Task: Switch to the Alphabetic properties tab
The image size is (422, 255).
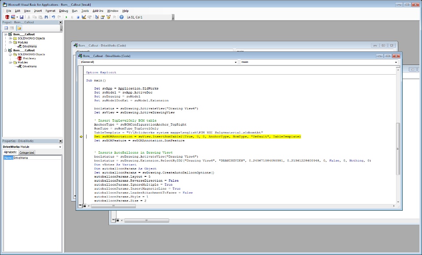Action: pyautogui.click(x=10, y=152)
